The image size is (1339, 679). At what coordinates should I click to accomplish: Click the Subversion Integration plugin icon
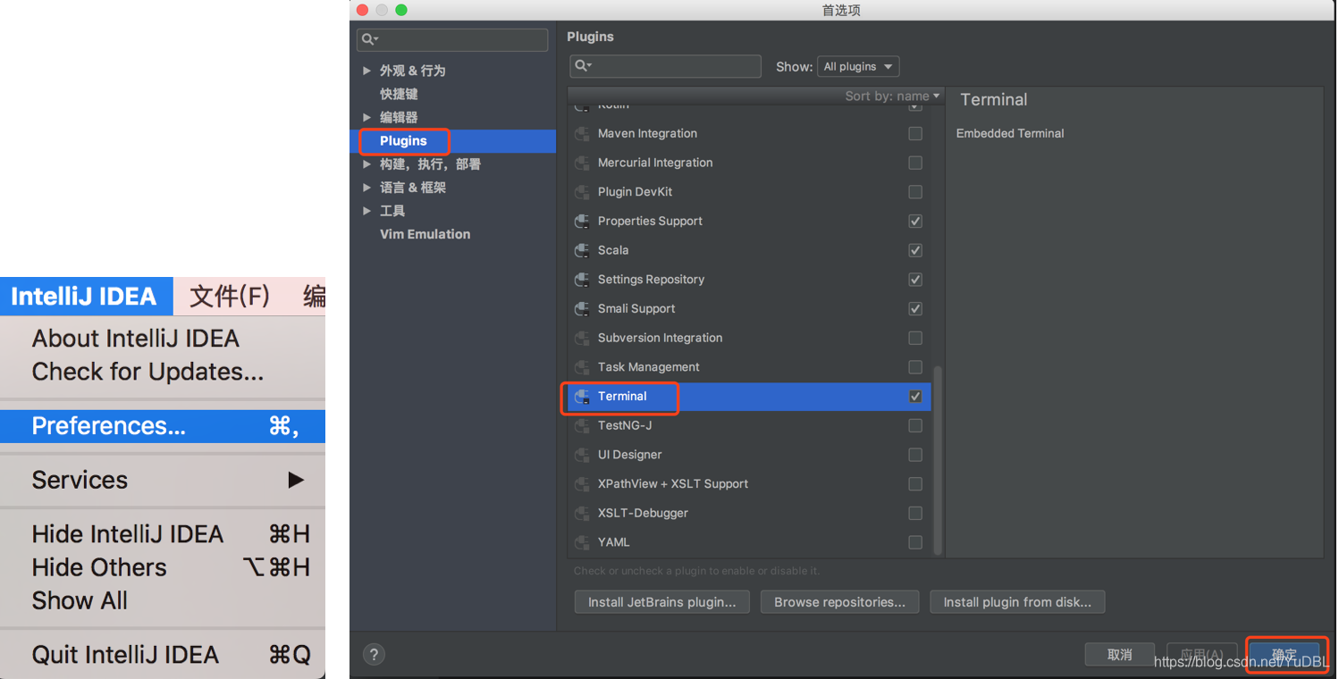(x=582, y=338)
